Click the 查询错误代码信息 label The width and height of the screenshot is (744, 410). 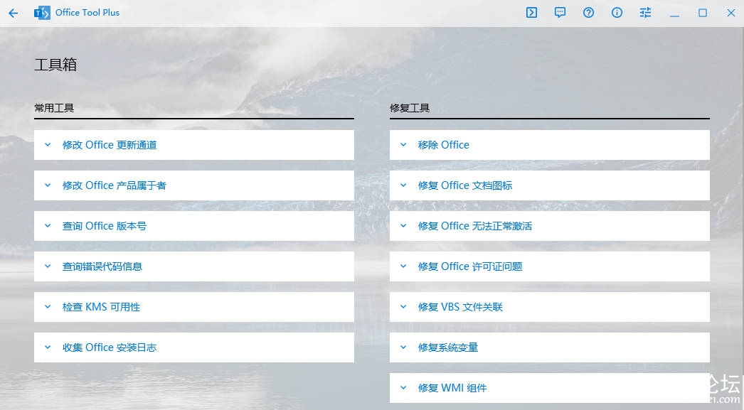tap(102, 266)
